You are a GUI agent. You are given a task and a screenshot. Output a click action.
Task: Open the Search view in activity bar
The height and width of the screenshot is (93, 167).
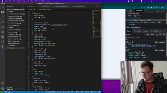pyautogui.click(x=2, y=7)
